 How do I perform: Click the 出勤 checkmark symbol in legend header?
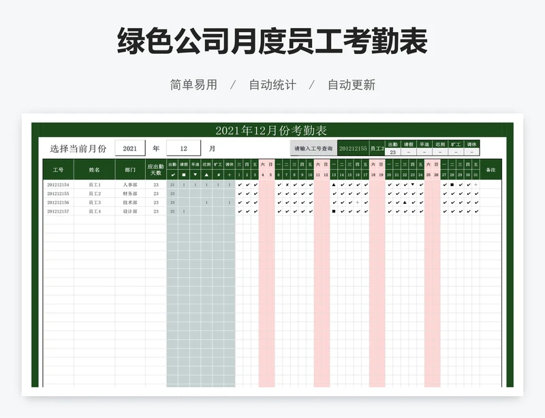click(x=173, y=173)
